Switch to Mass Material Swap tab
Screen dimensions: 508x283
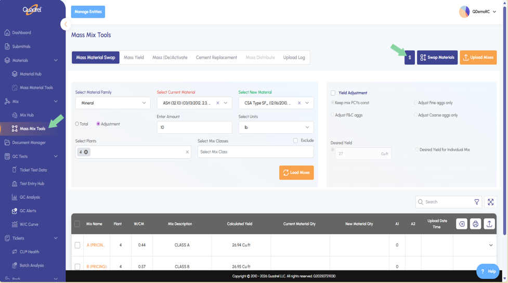point(96,58)
